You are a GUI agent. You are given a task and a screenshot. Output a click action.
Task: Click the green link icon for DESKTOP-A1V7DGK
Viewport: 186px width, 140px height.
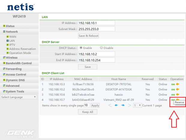[173, 89]
